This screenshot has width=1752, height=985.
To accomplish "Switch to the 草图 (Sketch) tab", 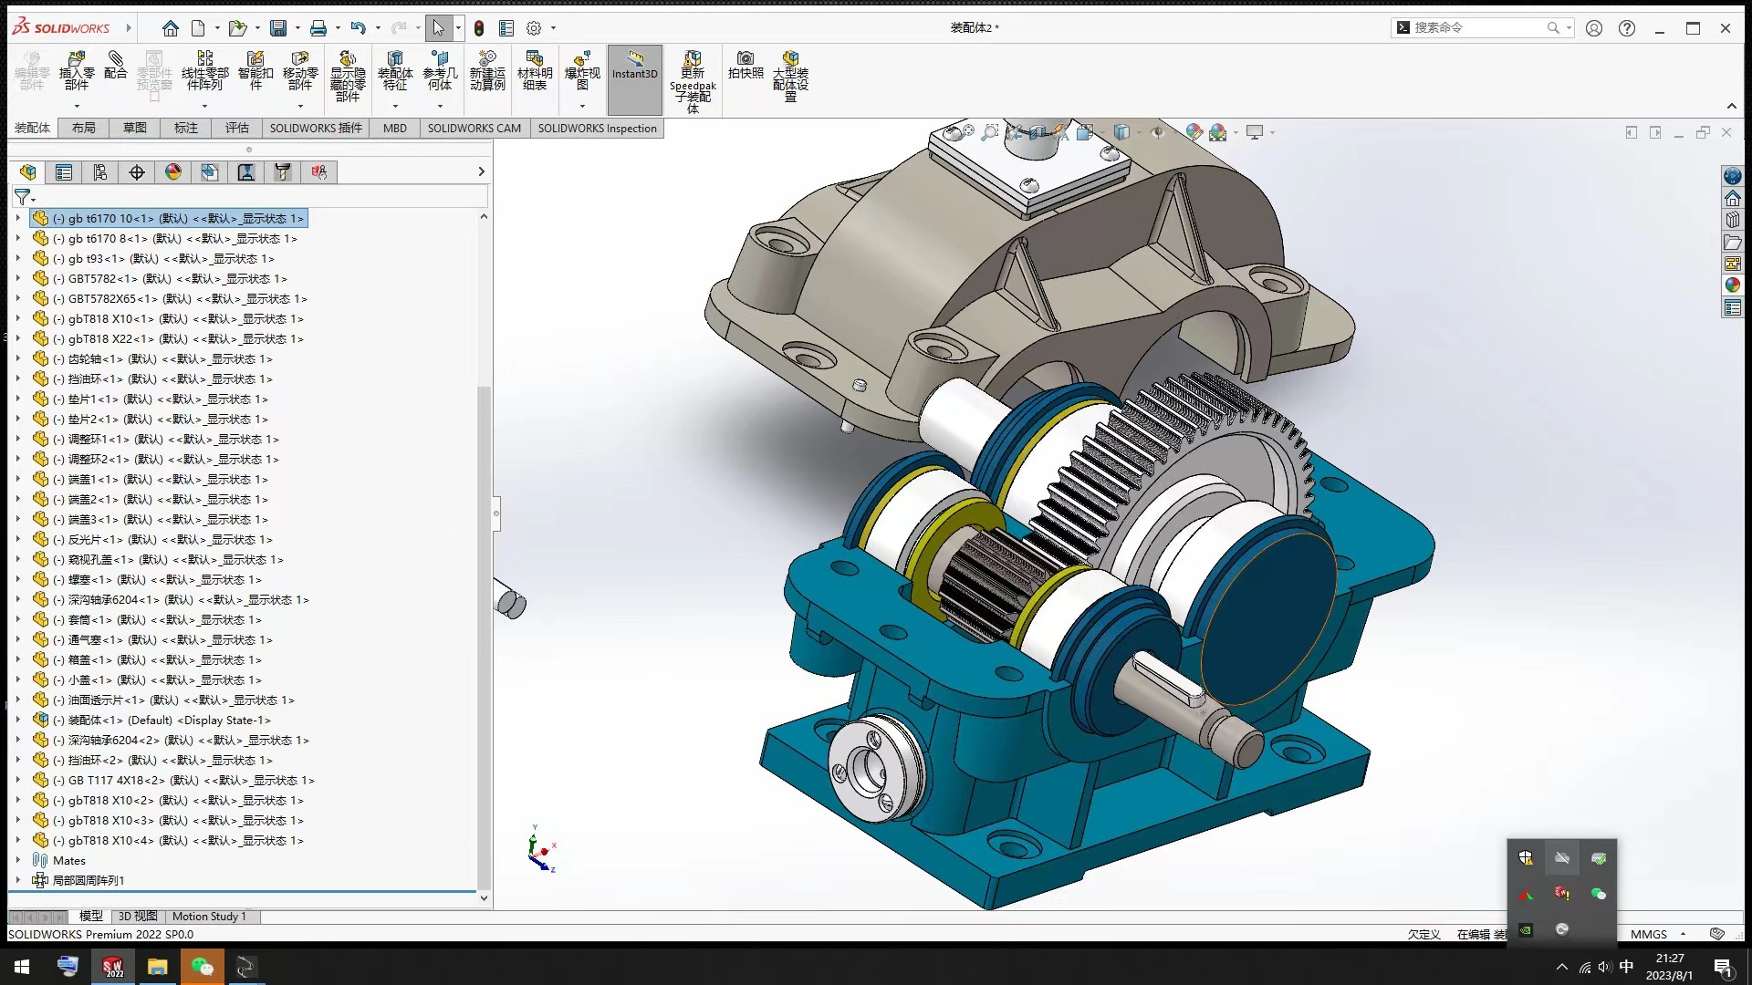I will click(x=134, y=128).
